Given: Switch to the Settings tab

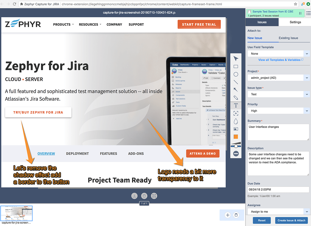Looking at the screenshot, I should click(x=295, y=22).
